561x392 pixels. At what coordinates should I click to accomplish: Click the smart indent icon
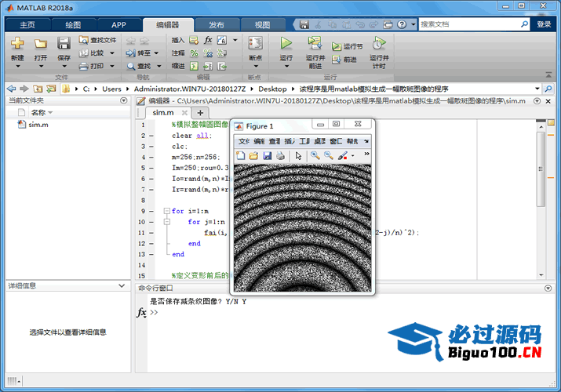[x=194, y=66]
